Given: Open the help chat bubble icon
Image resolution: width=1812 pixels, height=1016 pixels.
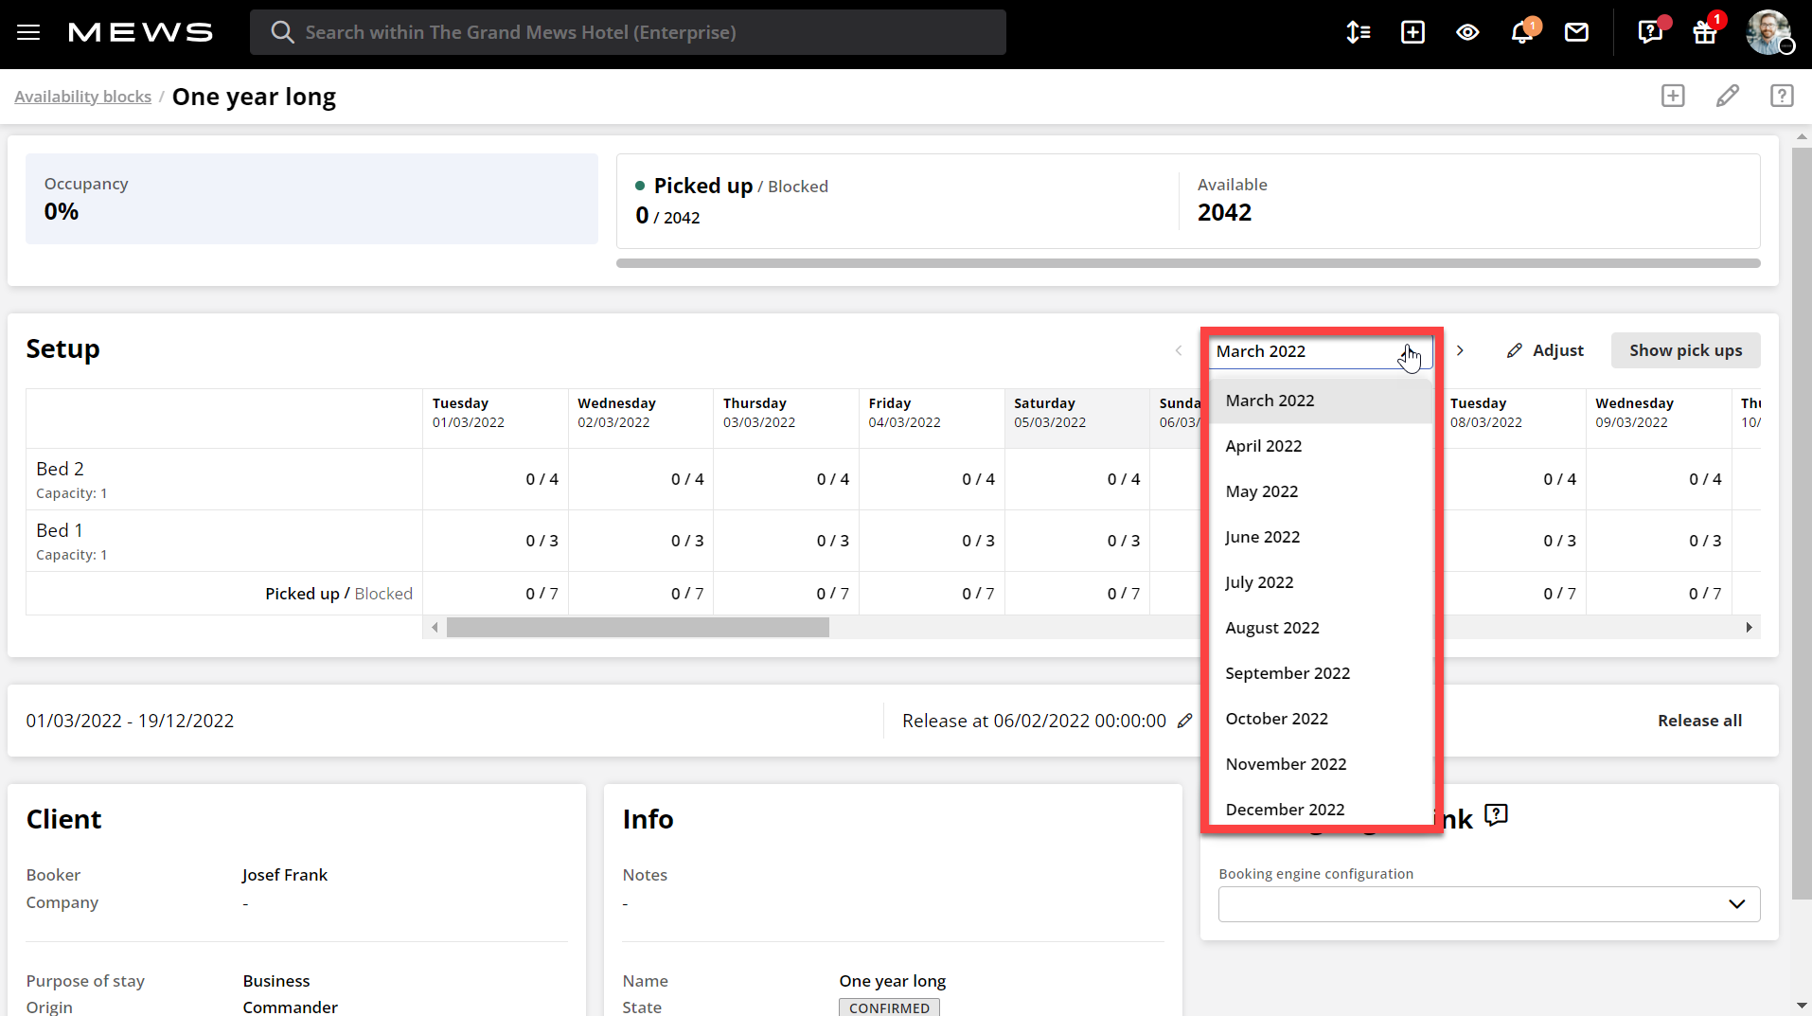Looking at the screenshot, I should click(x=1649, y=33).
